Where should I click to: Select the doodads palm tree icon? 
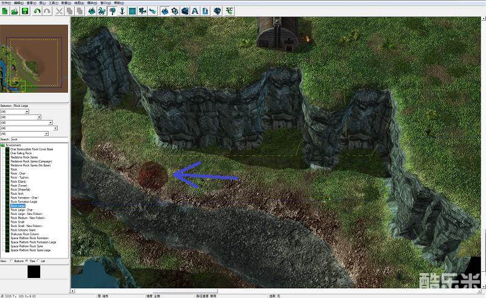112,11
